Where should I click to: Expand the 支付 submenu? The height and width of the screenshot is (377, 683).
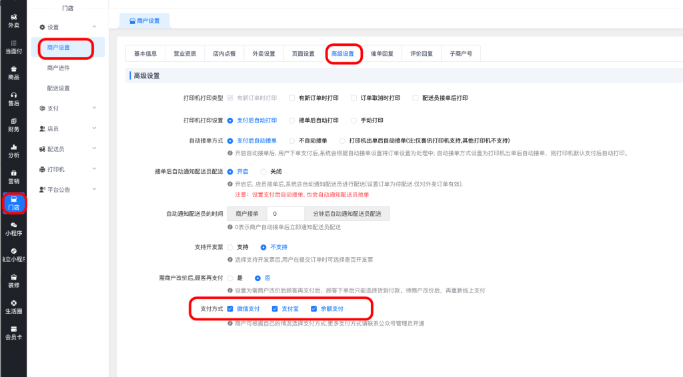point(67,108)
